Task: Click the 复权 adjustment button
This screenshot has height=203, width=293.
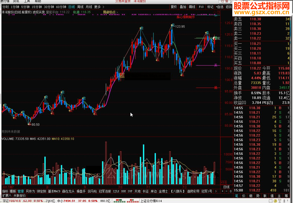Action: [174, 7]
